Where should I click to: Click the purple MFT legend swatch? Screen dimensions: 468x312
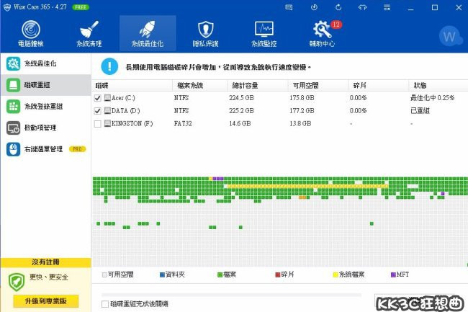[x=393, y=275]
